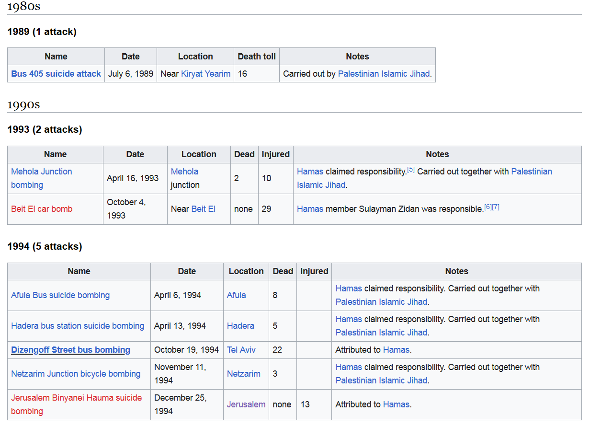Click the Mehola location link

(184, 172)
